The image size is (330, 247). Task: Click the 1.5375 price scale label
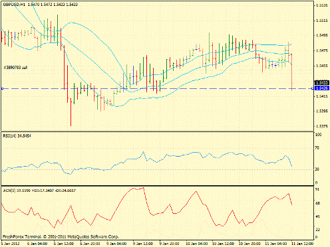322,126
